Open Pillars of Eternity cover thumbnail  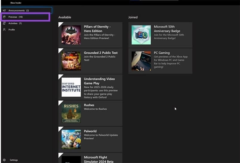(71, 35)
